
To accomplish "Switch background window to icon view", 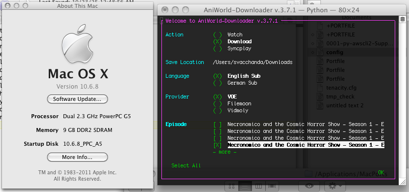I will pos(231,186).
